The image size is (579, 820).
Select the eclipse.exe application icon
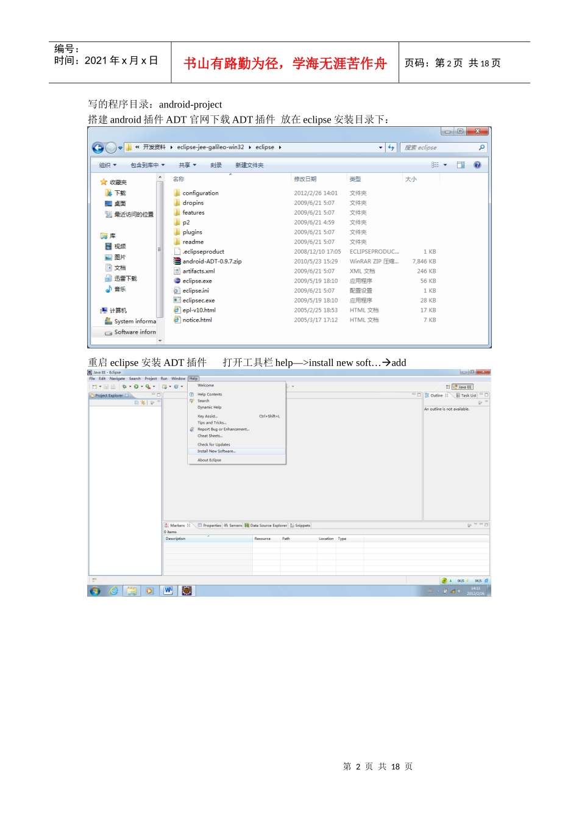pyautogui.click(x=177, y=281)
